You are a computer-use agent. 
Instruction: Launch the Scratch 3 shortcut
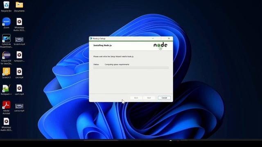click(7, 73)
